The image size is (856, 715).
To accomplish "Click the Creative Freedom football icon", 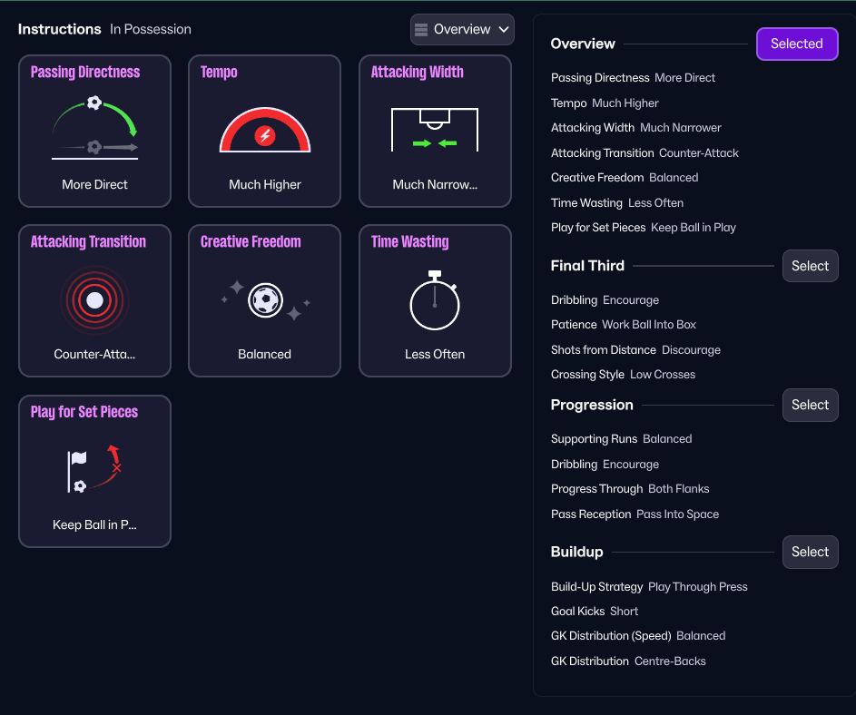I will [x=265, y=299].
